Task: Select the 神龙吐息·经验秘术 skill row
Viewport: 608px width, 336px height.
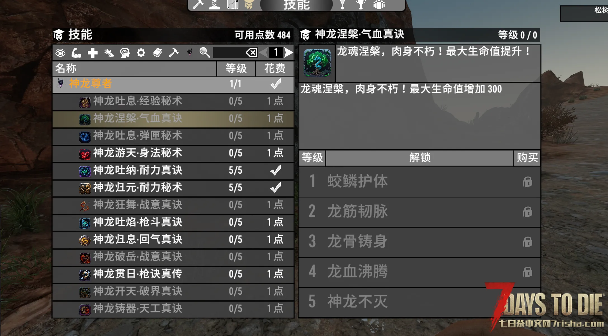Action: (173, 101)
